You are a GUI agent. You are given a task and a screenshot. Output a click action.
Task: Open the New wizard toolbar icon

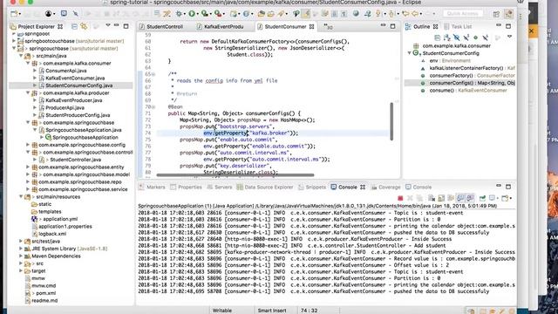click(x=14, y=14)
